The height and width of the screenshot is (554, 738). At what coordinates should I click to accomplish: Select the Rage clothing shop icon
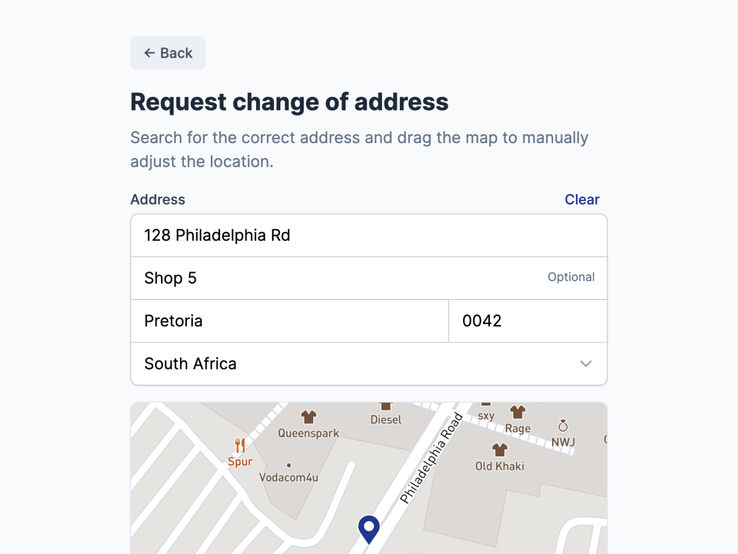click(518, 412)
